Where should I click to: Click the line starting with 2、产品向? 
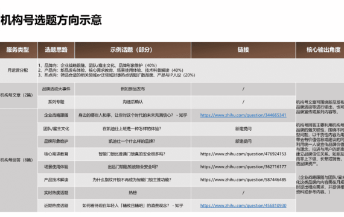tap(110, 70)
